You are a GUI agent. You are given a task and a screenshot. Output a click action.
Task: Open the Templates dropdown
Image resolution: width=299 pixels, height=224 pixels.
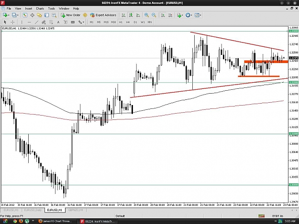pos(198,15)
